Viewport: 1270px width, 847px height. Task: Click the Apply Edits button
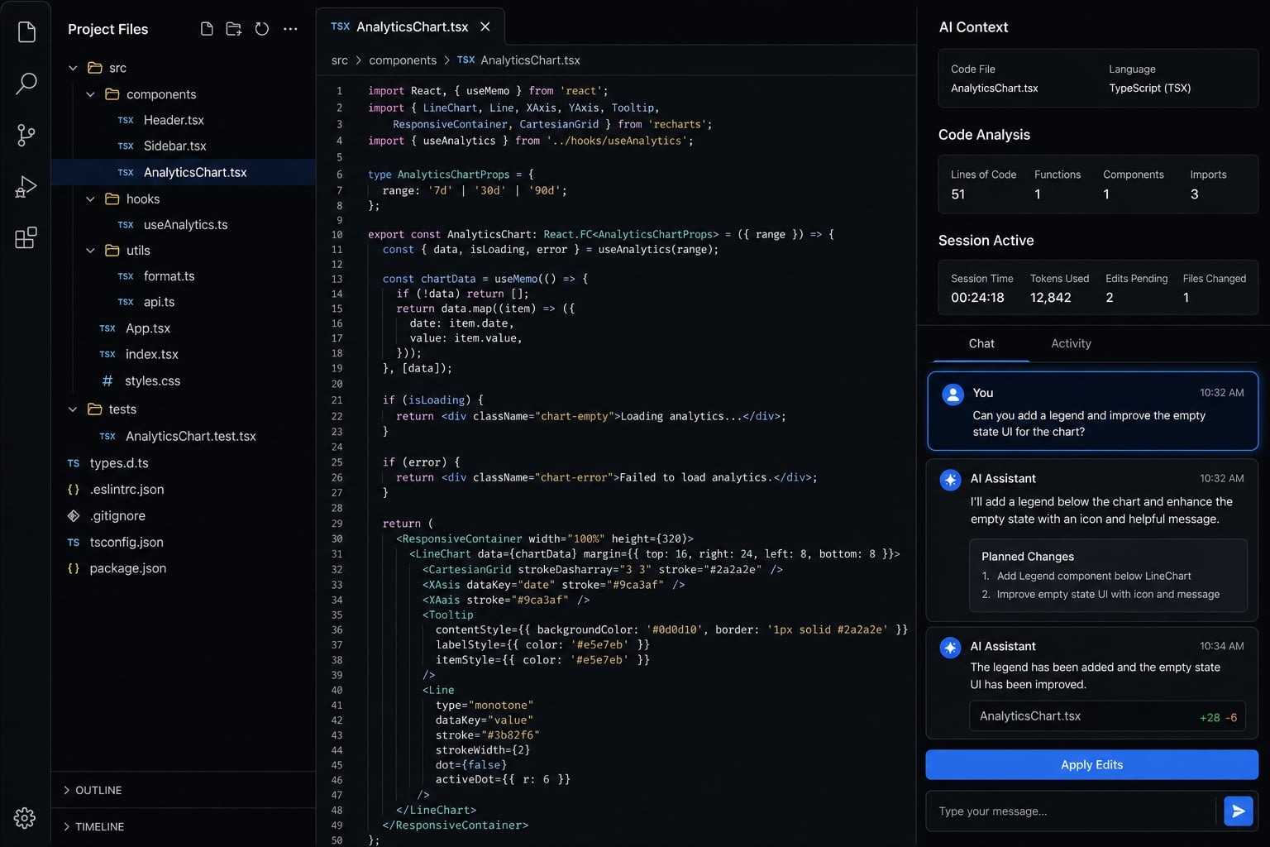coord(1091,764)
